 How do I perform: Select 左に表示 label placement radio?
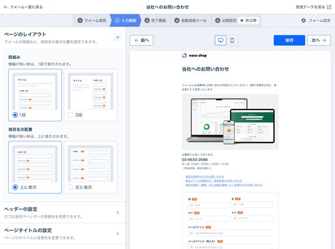[71, 187]
